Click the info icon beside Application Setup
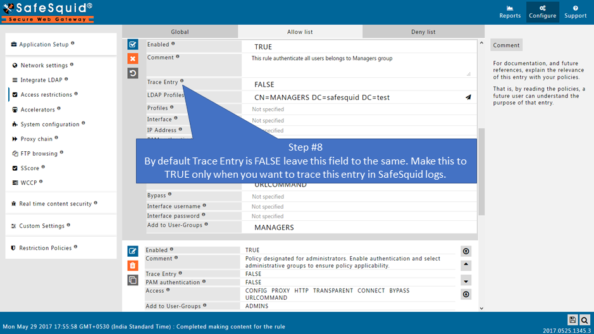 click(x=72, y=43)
